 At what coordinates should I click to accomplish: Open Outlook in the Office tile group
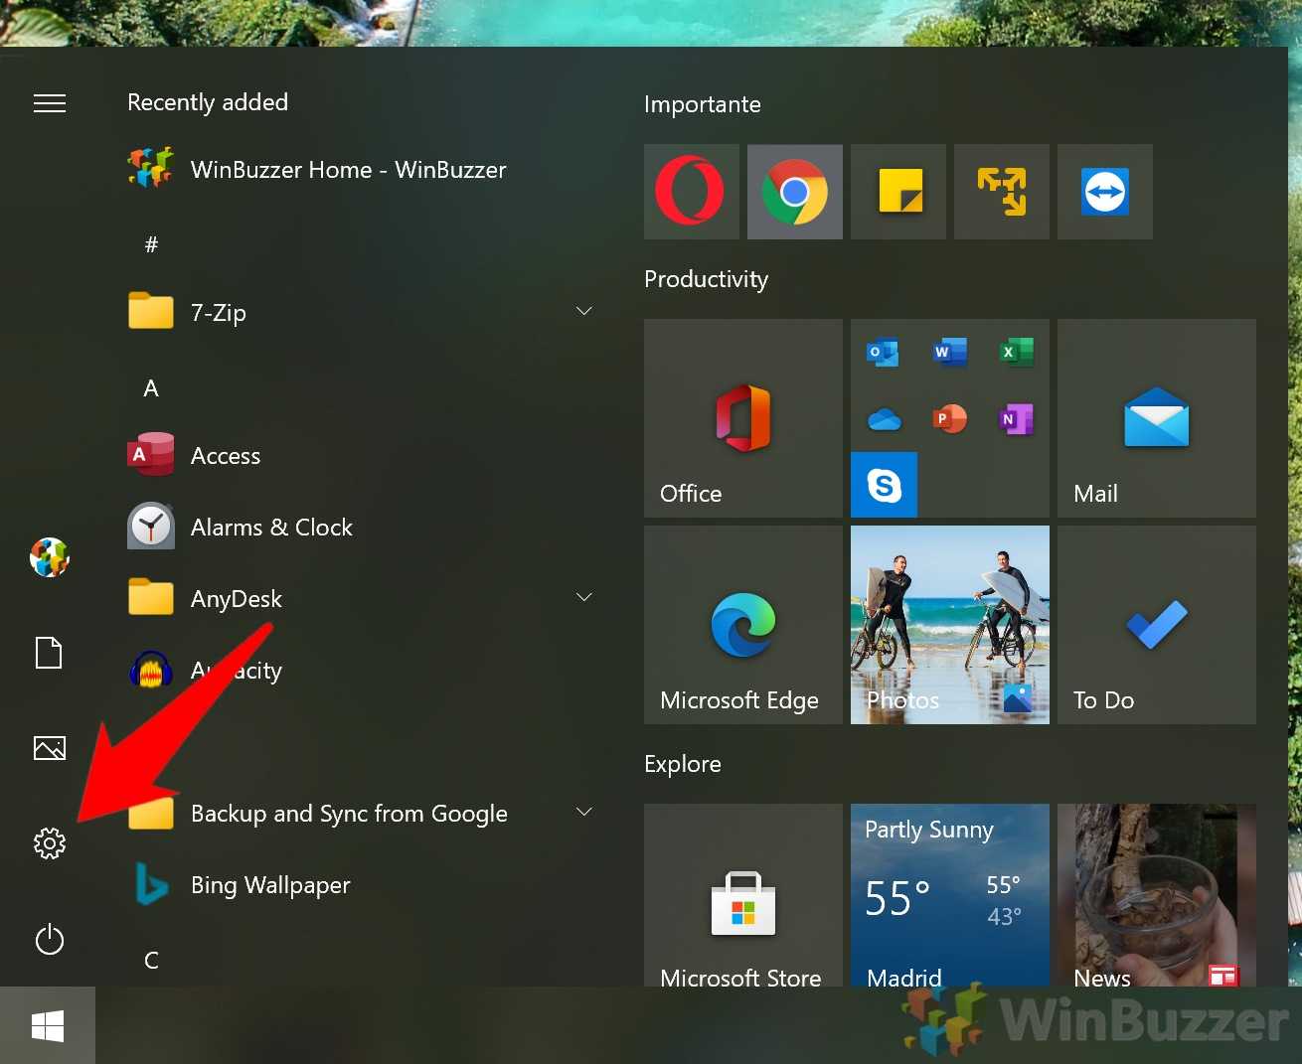click(x=883, y=352)
